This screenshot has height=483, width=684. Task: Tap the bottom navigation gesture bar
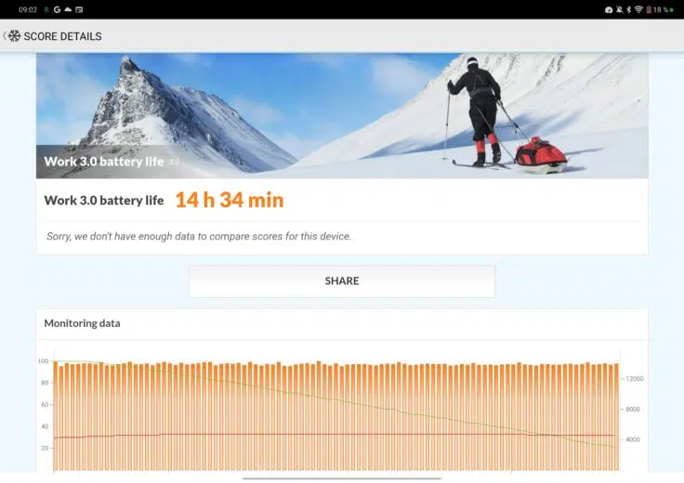pos(342,478)
